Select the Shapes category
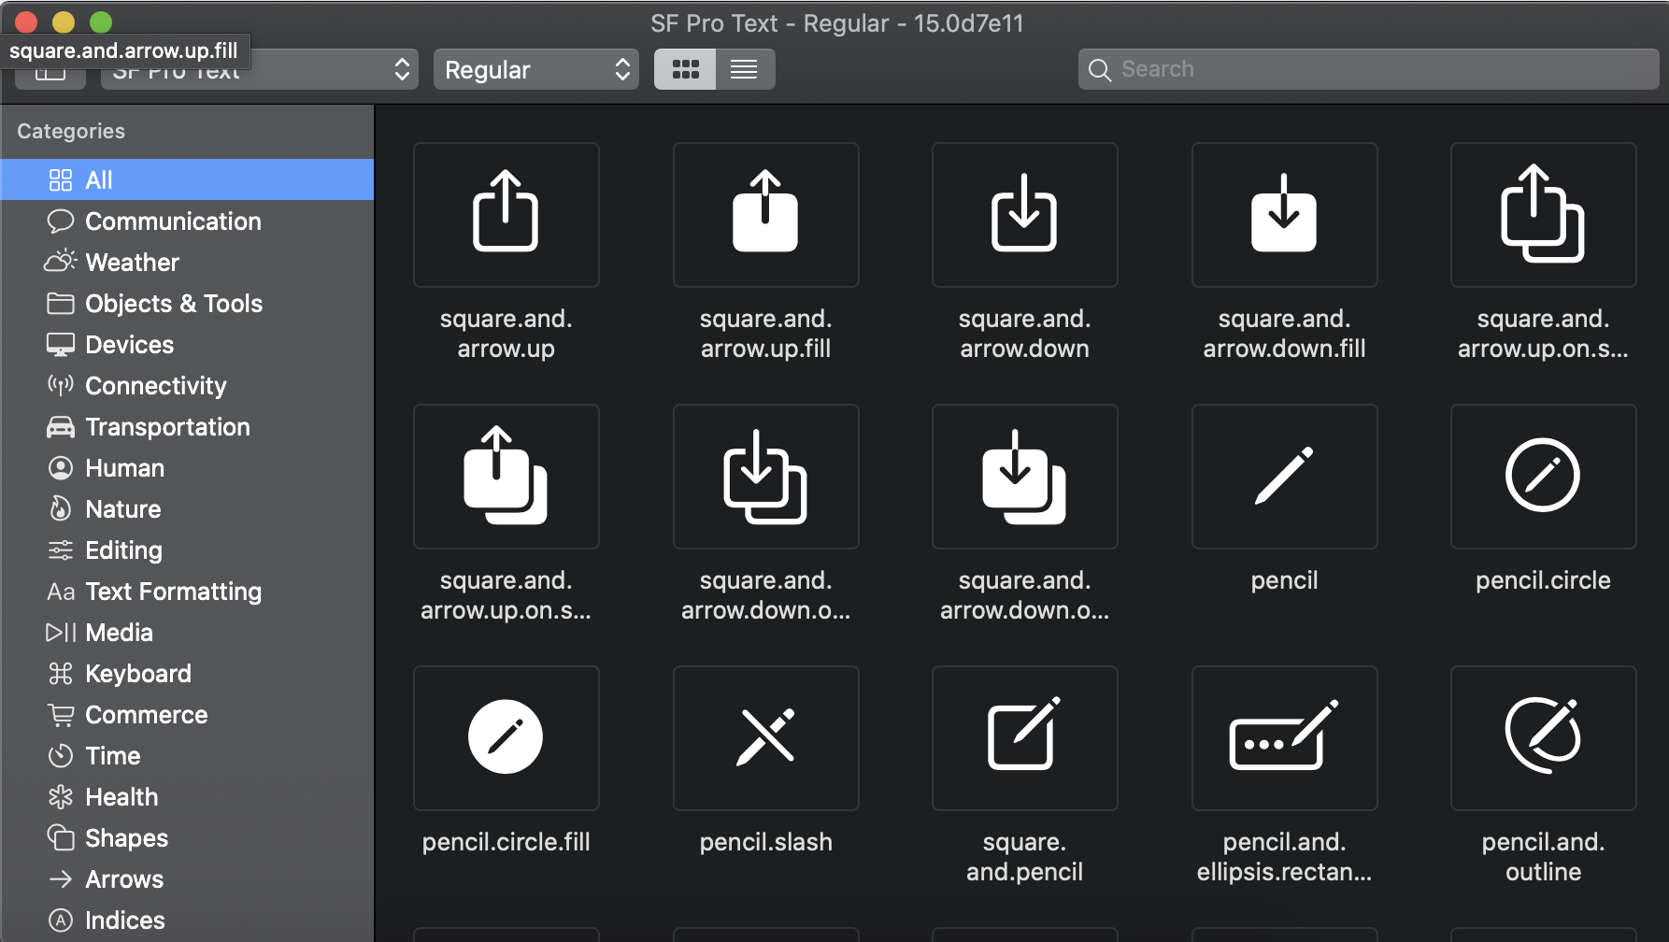The width and height of the screenshot is (1669, 942). (187, 837)
